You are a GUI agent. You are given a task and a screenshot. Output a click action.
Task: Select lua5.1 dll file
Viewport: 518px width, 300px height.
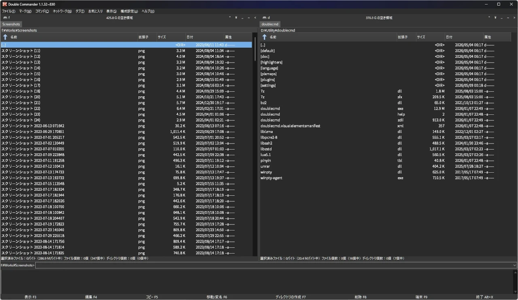385,155
